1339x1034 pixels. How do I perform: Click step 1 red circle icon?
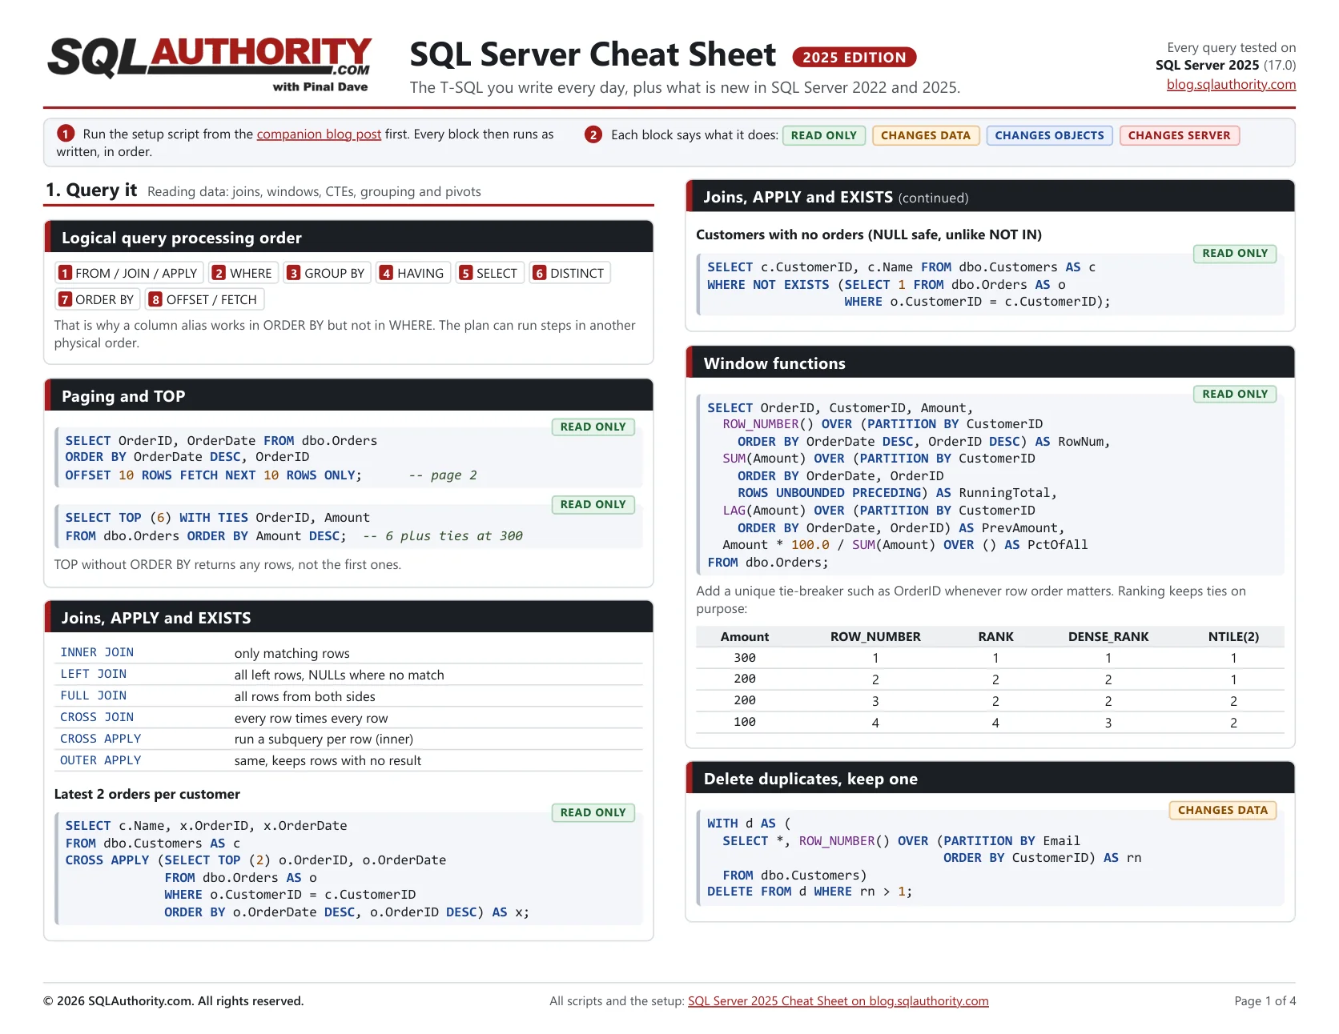66,134
